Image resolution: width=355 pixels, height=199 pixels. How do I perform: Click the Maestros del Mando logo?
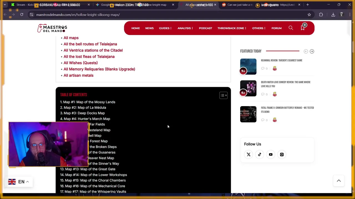click(x=52, y=28)
